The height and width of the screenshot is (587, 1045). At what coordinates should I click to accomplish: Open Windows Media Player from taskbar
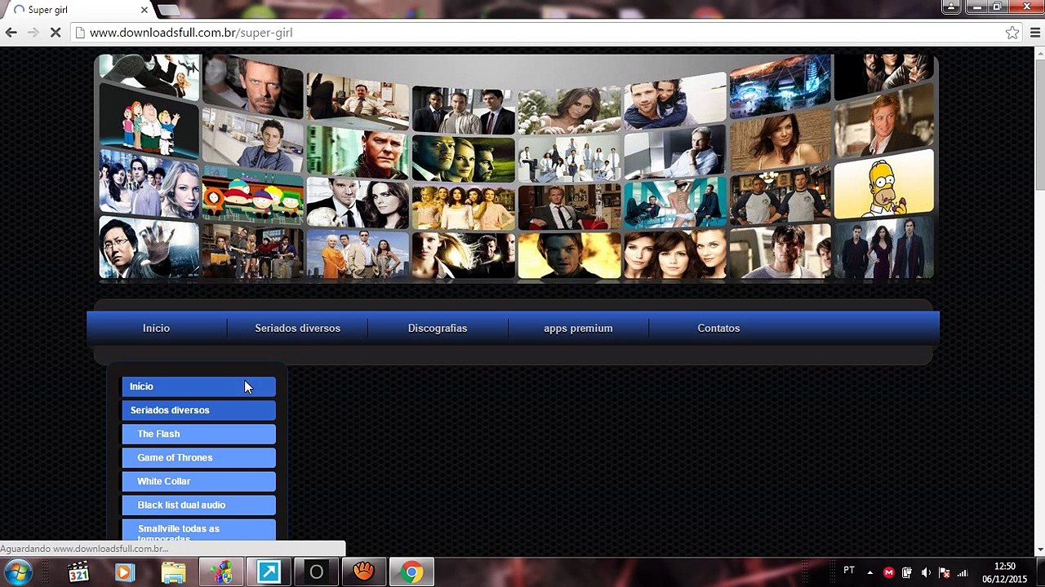click(x=125, y=572)
